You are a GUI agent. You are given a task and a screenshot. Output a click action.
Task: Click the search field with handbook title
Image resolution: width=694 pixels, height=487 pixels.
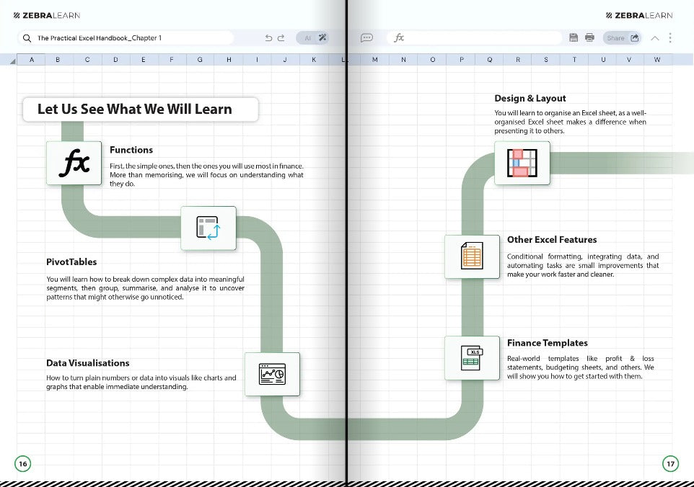tap(126, 38)
